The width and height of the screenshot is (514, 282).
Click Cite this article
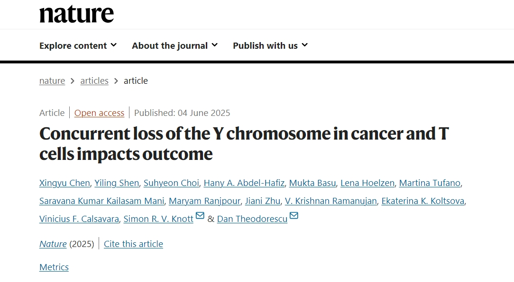[133, 244]
